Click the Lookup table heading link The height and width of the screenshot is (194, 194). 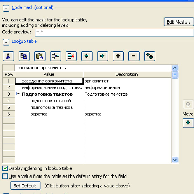pos(24,41)
